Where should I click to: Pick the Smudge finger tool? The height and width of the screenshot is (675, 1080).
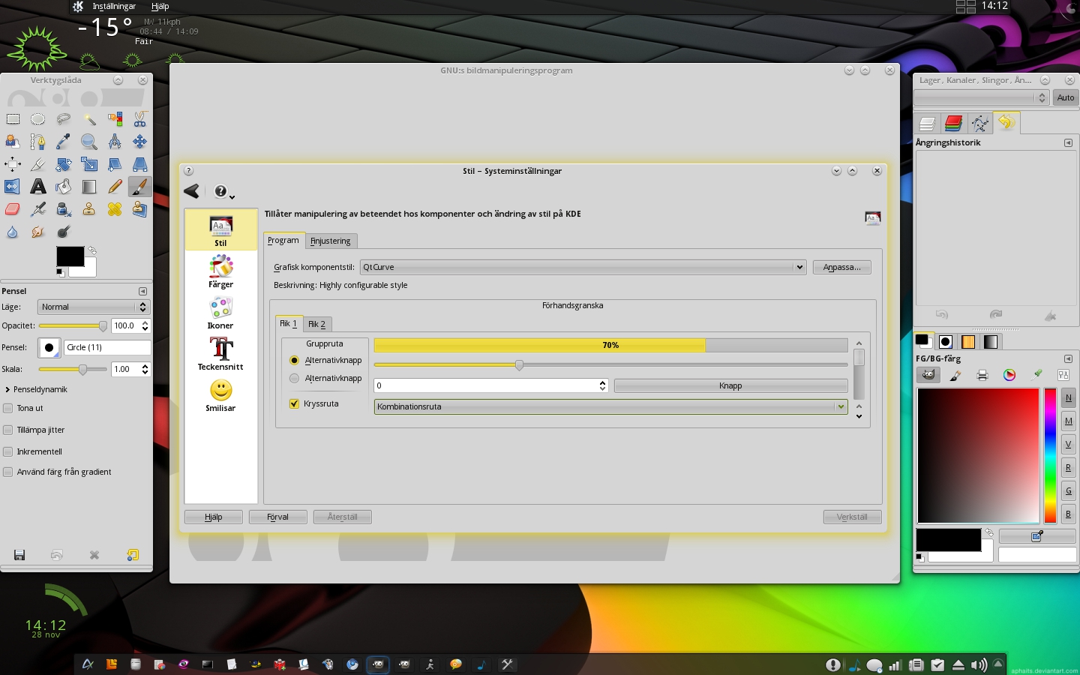coord(38,231)
